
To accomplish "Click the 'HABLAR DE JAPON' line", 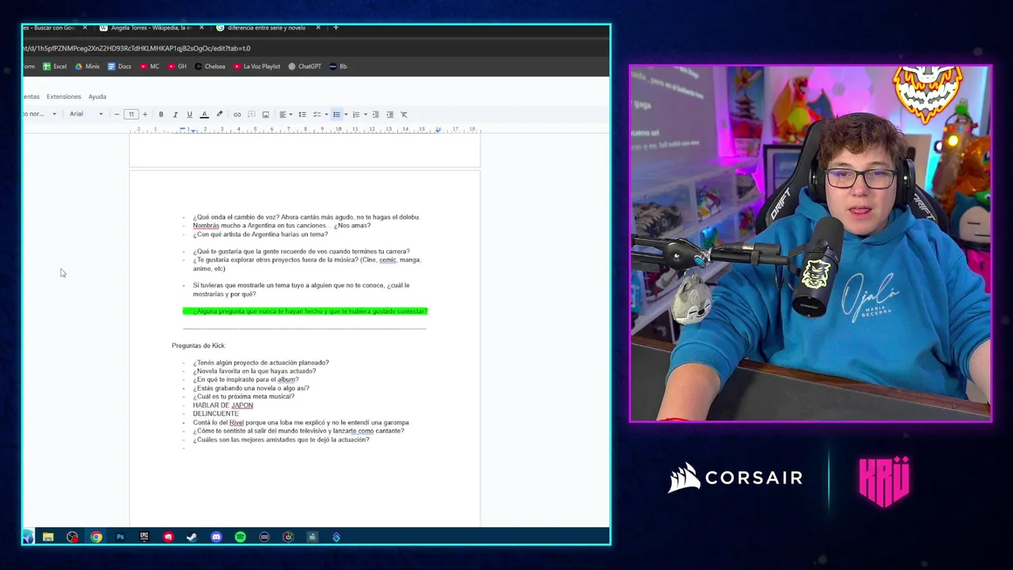I will coord(223,405).
